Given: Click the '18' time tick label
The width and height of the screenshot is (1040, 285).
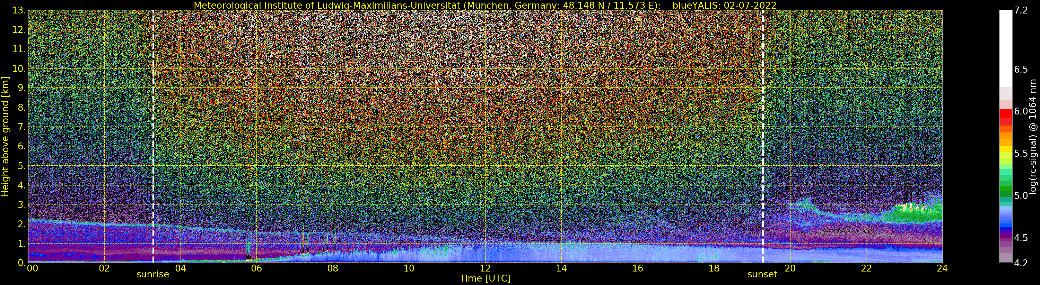Looking at the screenshot, I should 714,268.
